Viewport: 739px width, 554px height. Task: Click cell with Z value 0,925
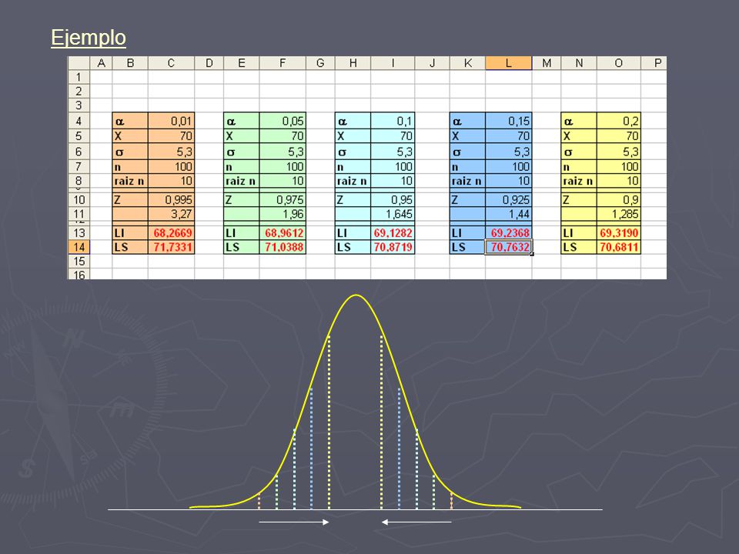509,200
